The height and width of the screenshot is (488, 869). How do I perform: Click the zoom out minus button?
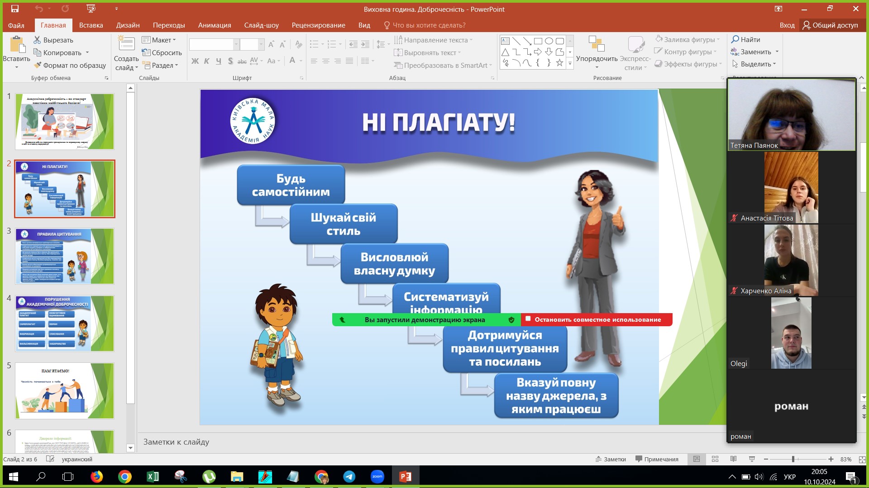(x=766, y=459)
